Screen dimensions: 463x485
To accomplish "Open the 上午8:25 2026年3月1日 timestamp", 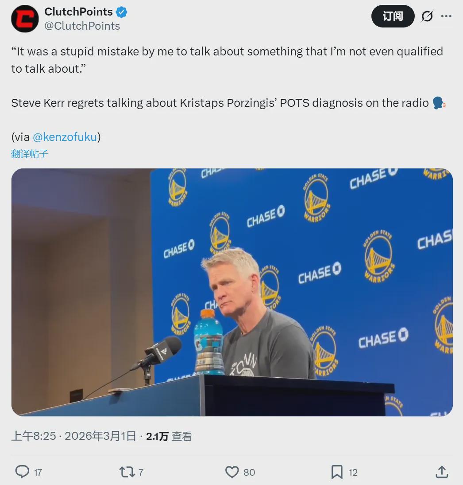I will pyautogui.click(x=73, y=436).
